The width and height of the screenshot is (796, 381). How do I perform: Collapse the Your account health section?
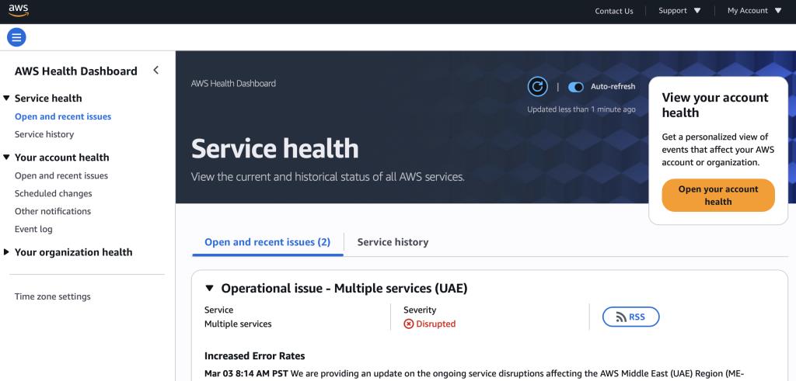tap(6, 157)
